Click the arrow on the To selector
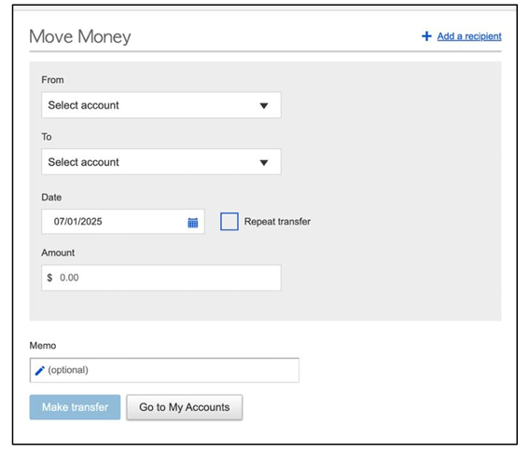Viewport: 529px width, 452px height. 264,163
